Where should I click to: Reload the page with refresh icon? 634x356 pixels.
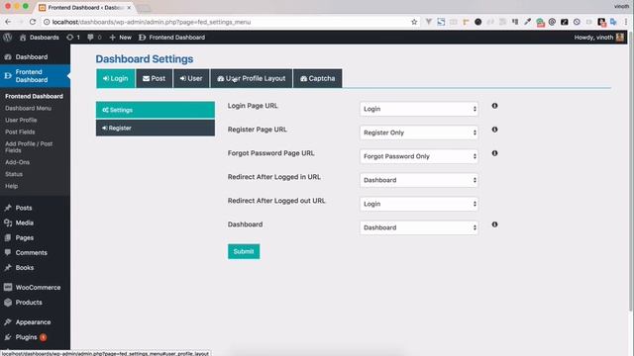[33, 22]
